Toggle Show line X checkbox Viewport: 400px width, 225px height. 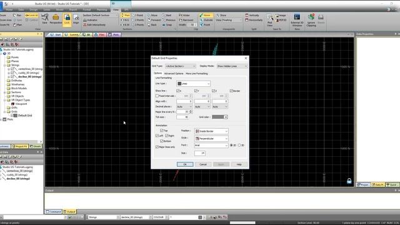[177, 91]
